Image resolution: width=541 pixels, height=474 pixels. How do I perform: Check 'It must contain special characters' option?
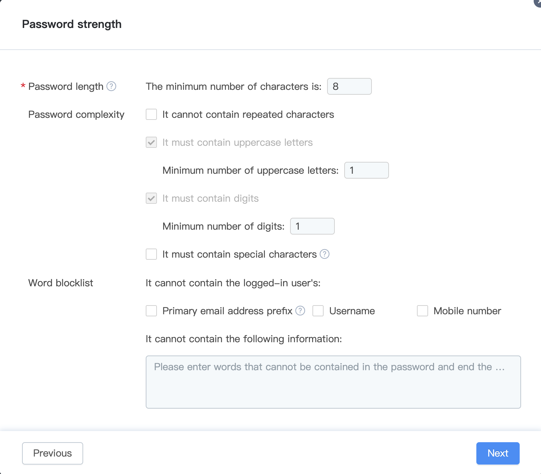pyautogui.click(x=151, y=254)
